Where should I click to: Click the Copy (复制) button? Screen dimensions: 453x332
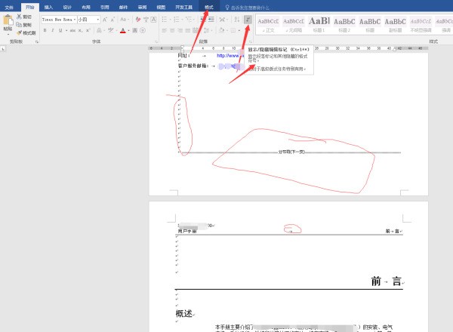(x=23, y=25)
